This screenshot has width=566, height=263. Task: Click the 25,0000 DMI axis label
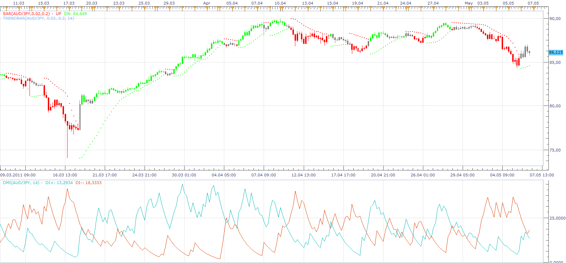point(557,218)
